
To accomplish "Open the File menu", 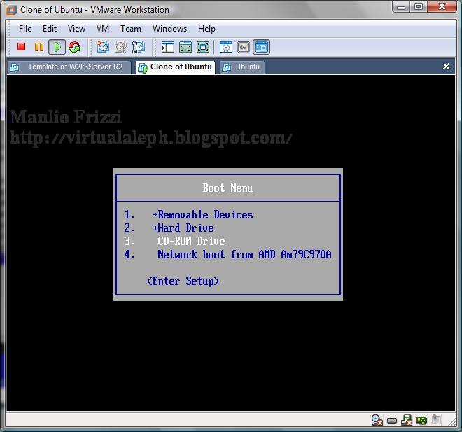I will (25, 29).
